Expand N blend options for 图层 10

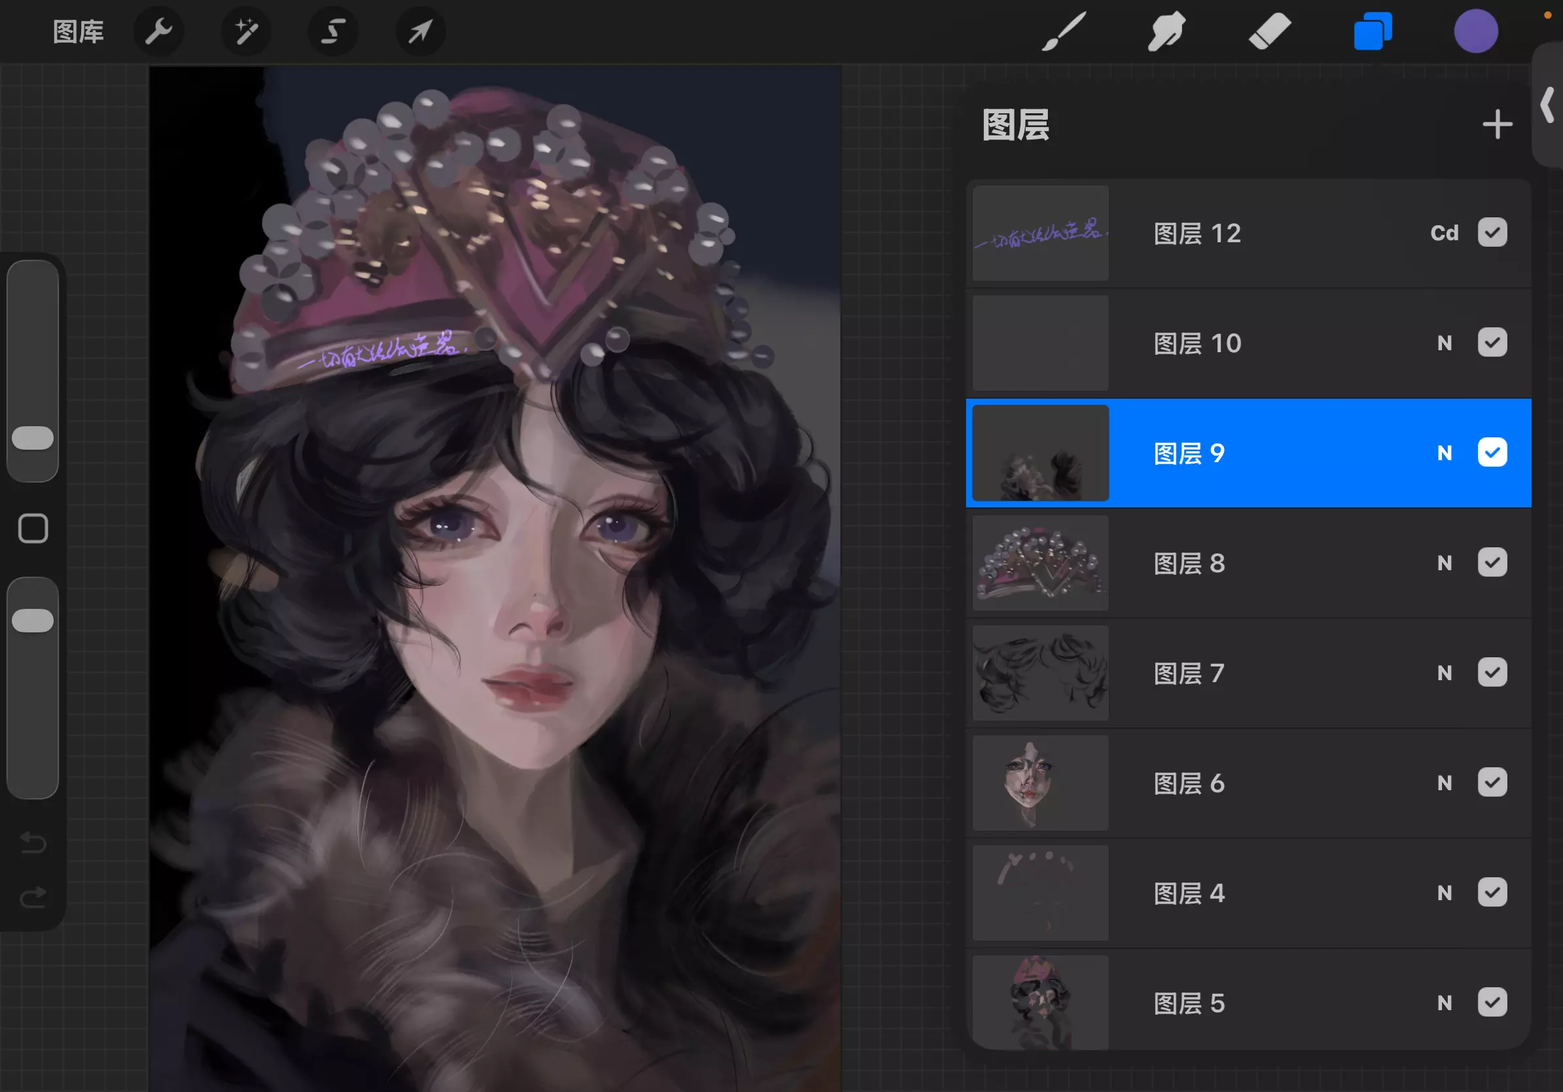point(1444,343)
